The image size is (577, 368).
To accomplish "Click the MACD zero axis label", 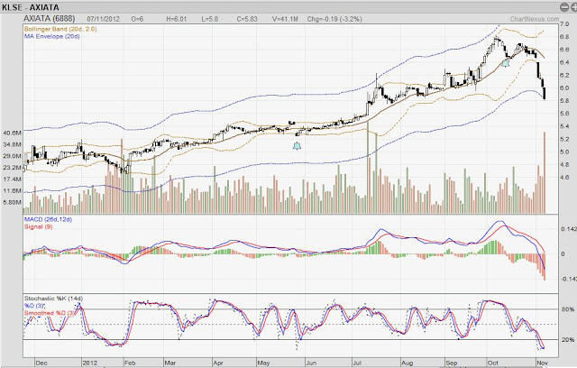I will [x=563, y=254].
